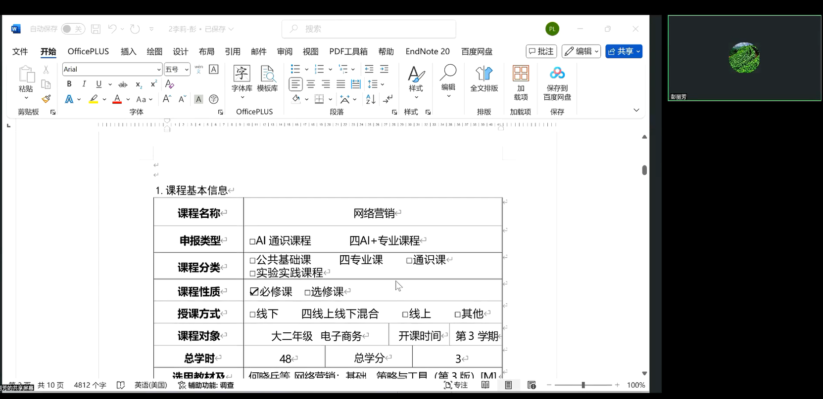The width and height of the screenshot is (823, 399).
Task: Click the Sort icon
Action: [371, 99]
